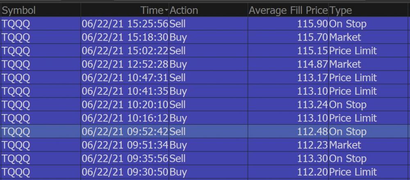Select the 15:02:22 time cell
Image resolution: width=410 pixels, height=180 pixels.
(x=125, y=51)
